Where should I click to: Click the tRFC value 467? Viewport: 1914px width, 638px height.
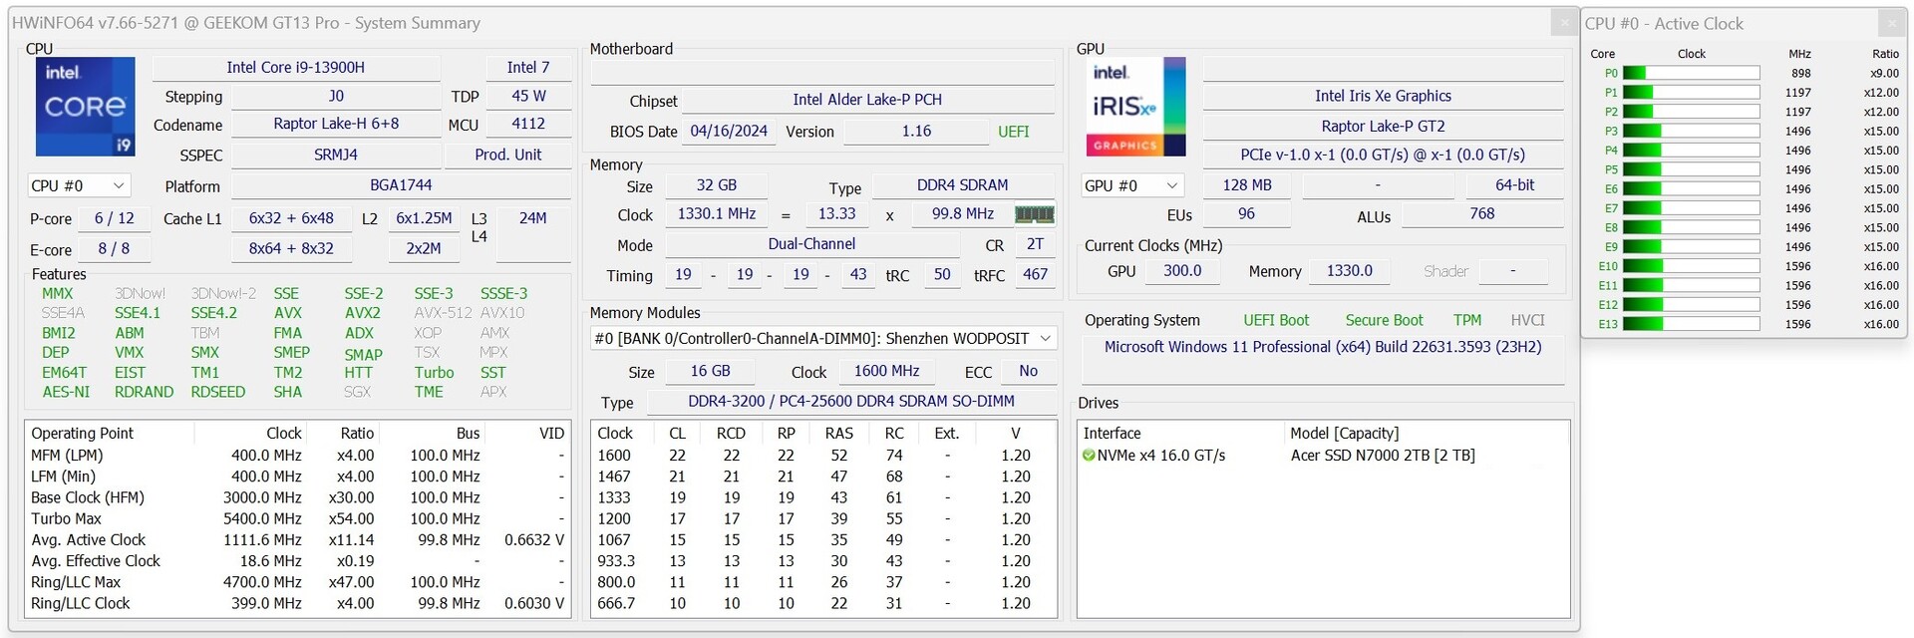coord(1036,275)
